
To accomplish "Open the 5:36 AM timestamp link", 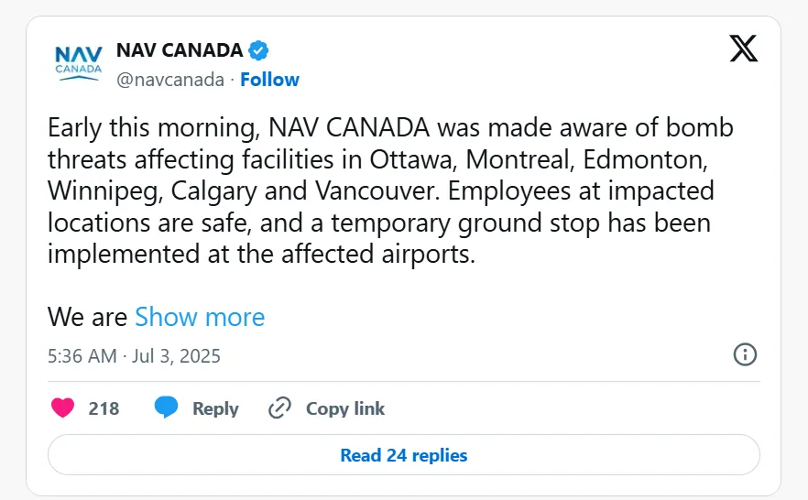I will pyautogui.click(x=82, y=356).
